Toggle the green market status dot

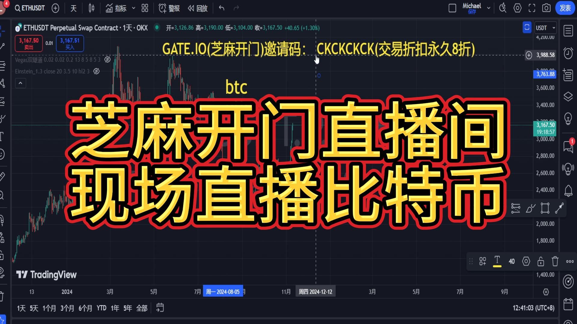point(157,28)
